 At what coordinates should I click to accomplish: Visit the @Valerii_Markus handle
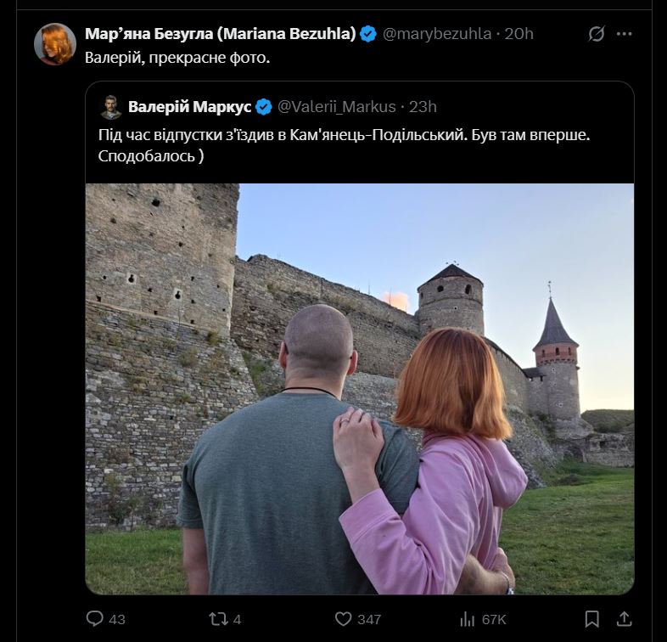point(337,106)
